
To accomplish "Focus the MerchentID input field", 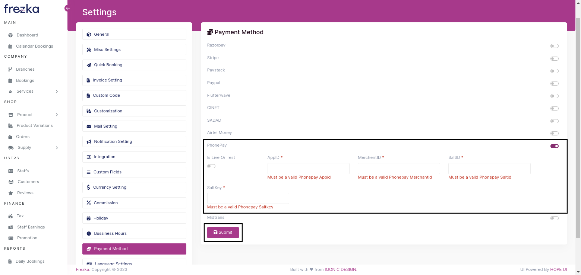I will point(399,169).
